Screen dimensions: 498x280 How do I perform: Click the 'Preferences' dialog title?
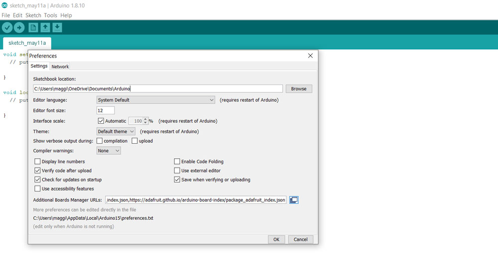pyautogui.click(x=43, y=56)
